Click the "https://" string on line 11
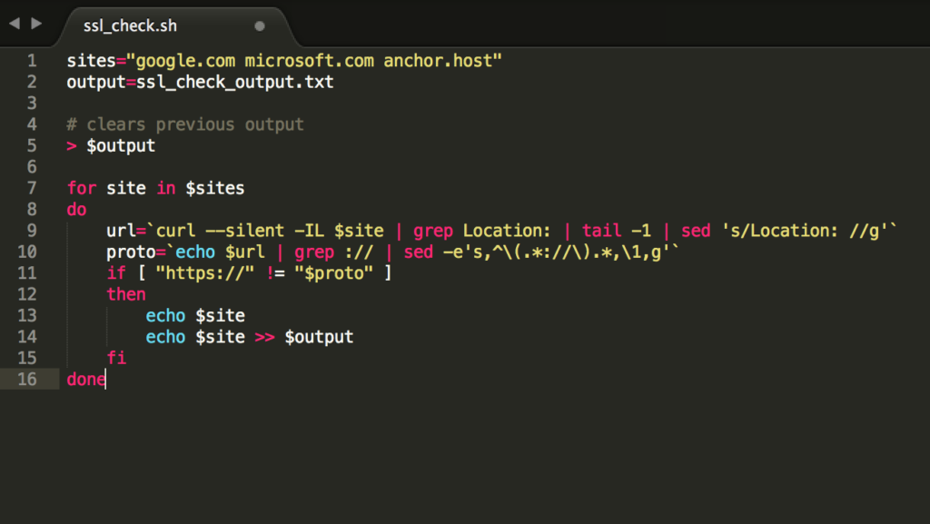This screenshot has height=524, width=930. tap(185, 273)
